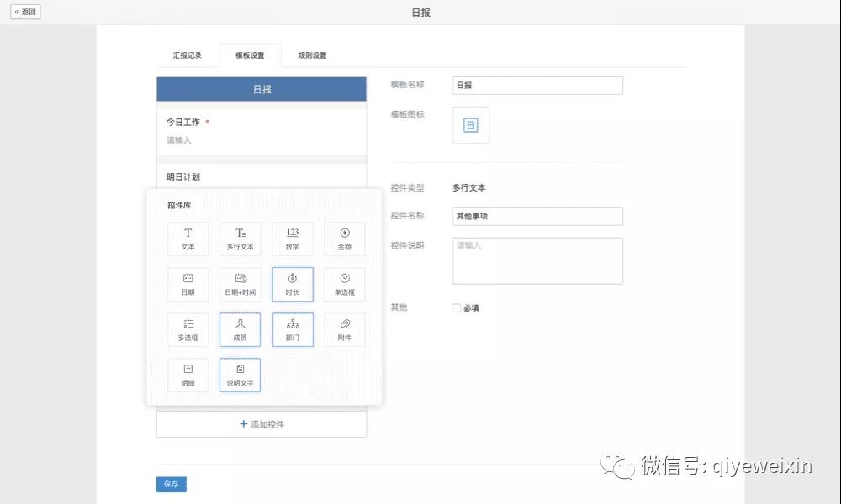
Task: Insert the 多选框 multi-select control
Action: [x=188, y=329]
